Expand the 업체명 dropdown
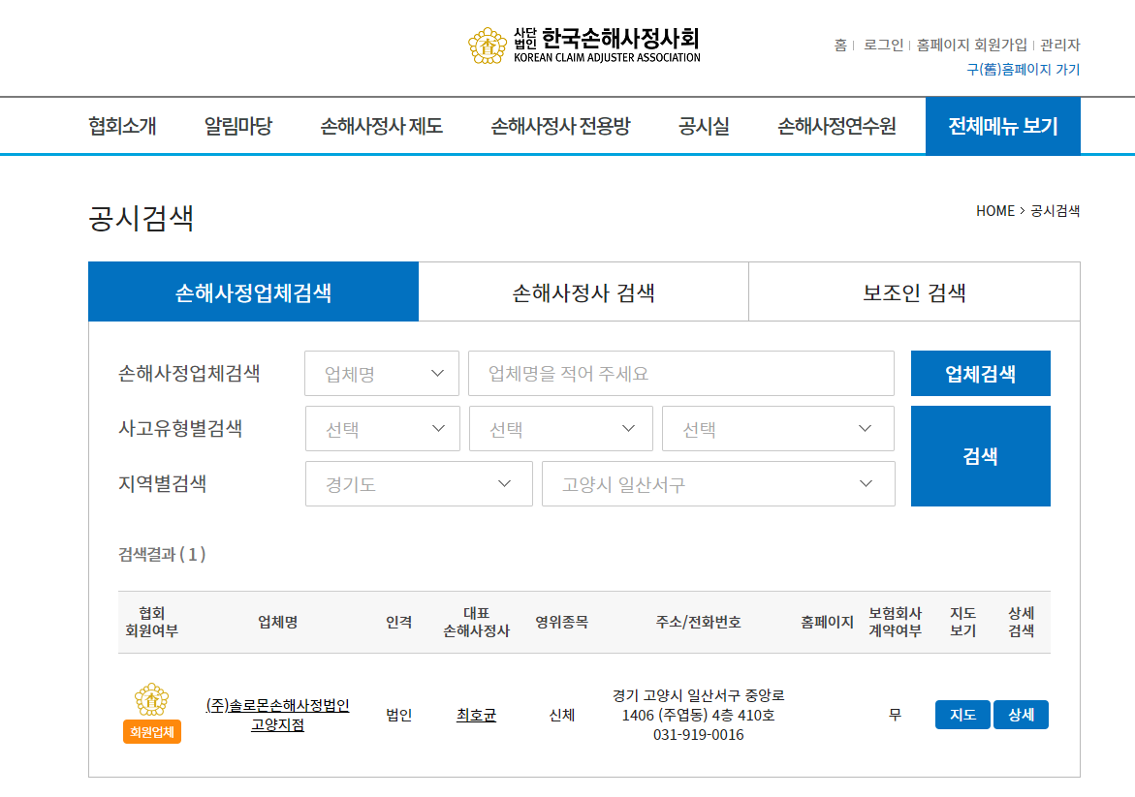 point(382,373)
